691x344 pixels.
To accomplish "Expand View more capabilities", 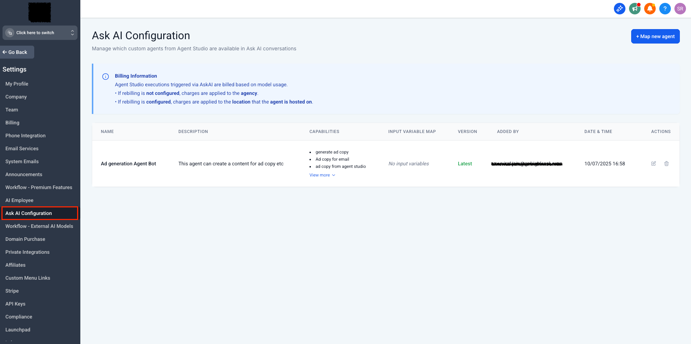I will click(x=322, y=175).
